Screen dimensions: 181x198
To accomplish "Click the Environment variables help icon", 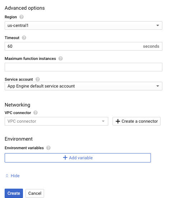I will (48, 148).
